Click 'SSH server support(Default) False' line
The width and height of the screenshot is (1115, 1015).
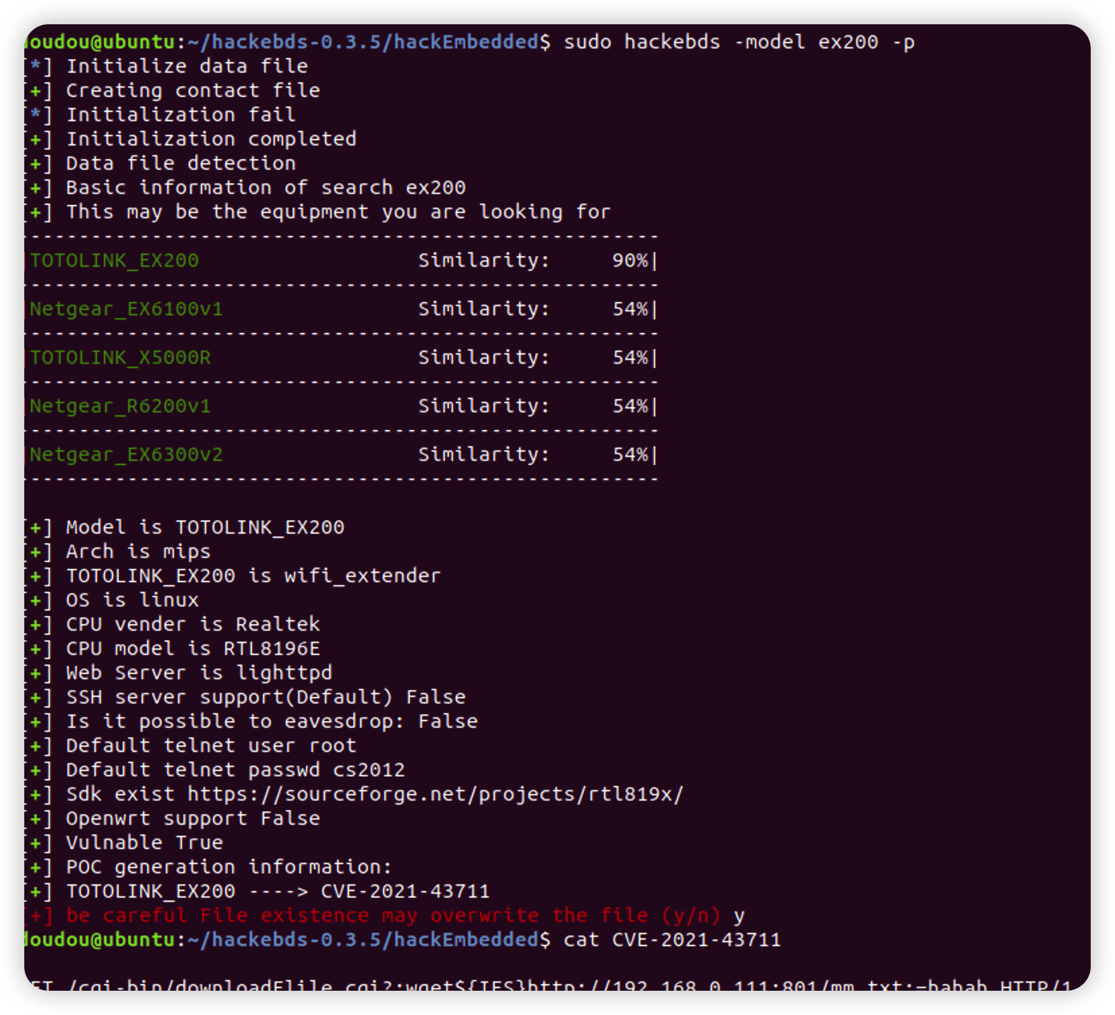[266, 697]
